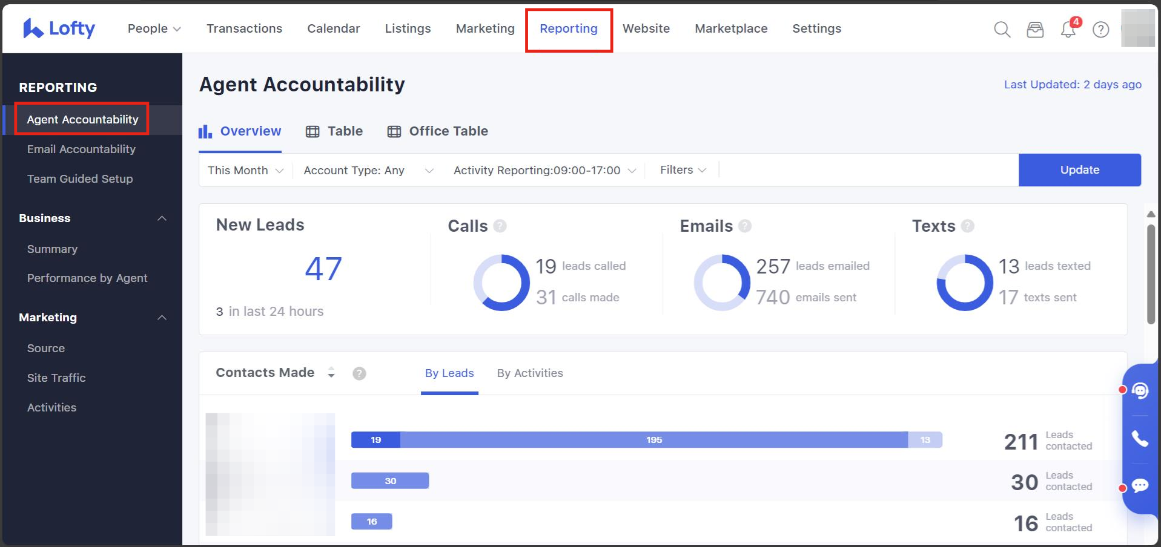1161x547 pixels.
Task: Open the People dropdown menu
Action: coord(154,28)
